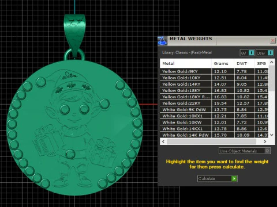Close the Metal Weights panel
This screenshot has height=207, width=277.
pos(273,40)
